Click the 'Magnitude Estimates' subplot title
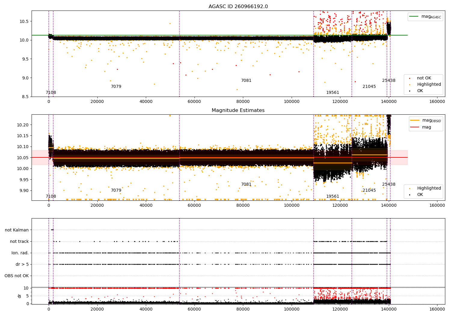Screen dimensions: 451x316 pos(238,110)
